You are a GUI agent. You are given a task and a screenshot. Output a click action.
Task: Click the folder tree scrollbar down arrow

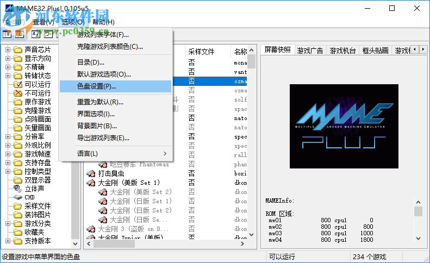tap(75, 243)
